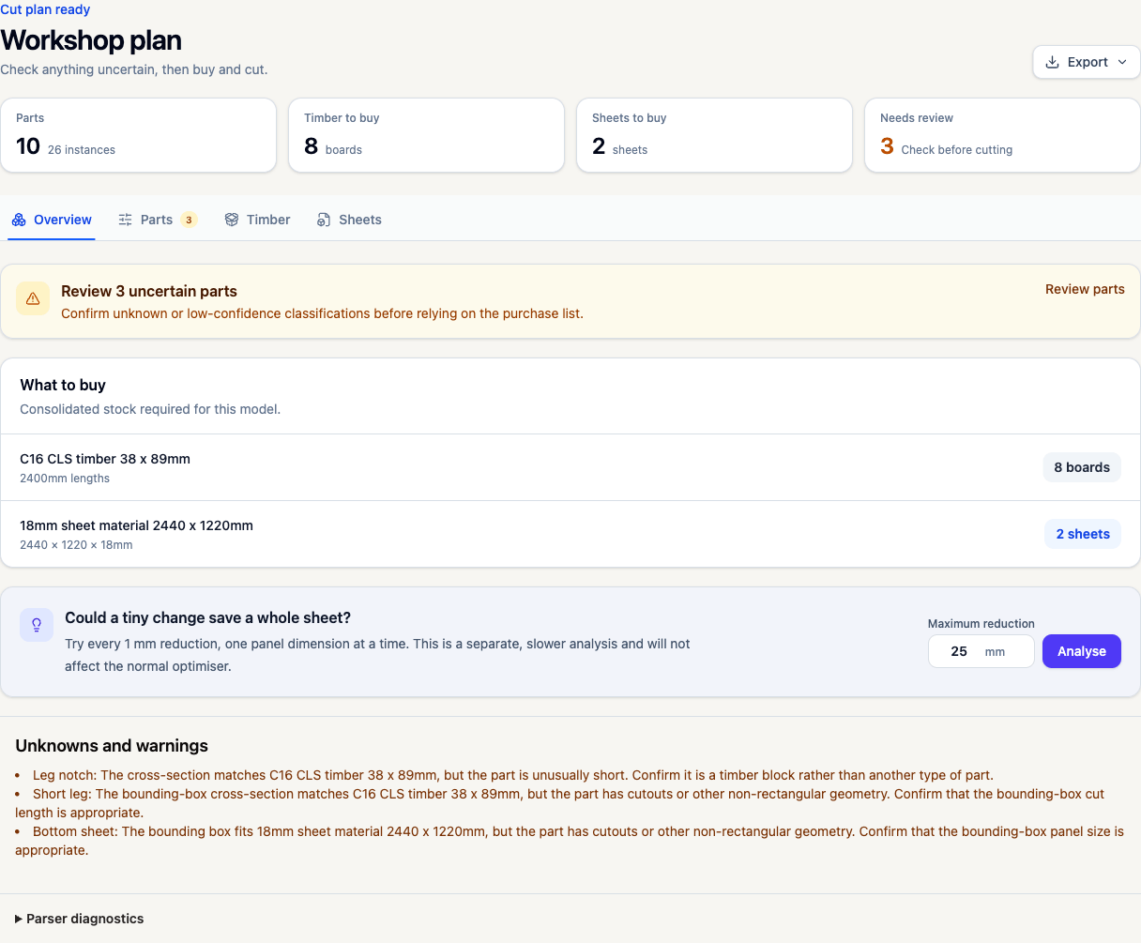1141x943 pixels.
Task: Open the Timber tab
Action: click(257, 220)
